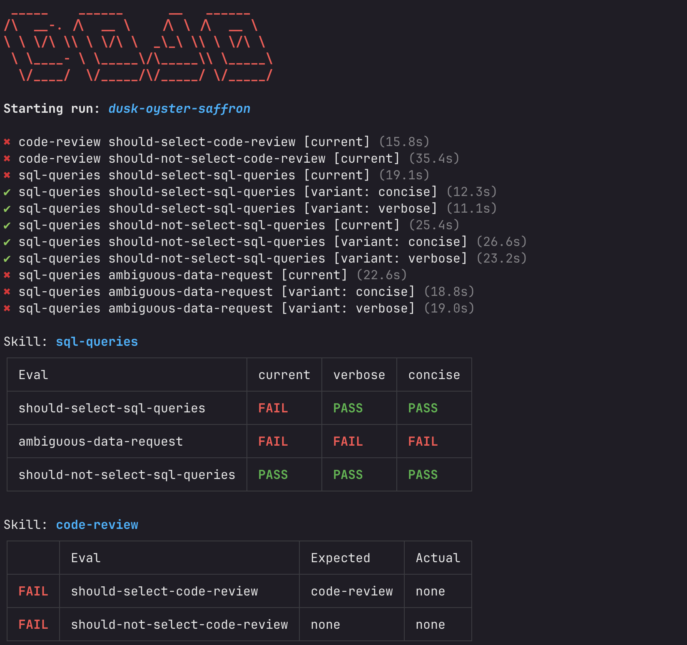Click green check on should-select-sql-queries concise variant

(7, 191)
